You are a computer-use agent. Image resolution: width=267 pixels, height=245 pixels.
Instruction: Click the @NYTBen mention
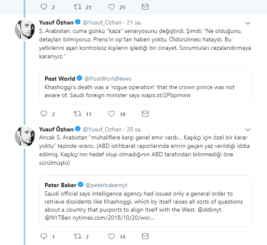click(x=60, y=217)
